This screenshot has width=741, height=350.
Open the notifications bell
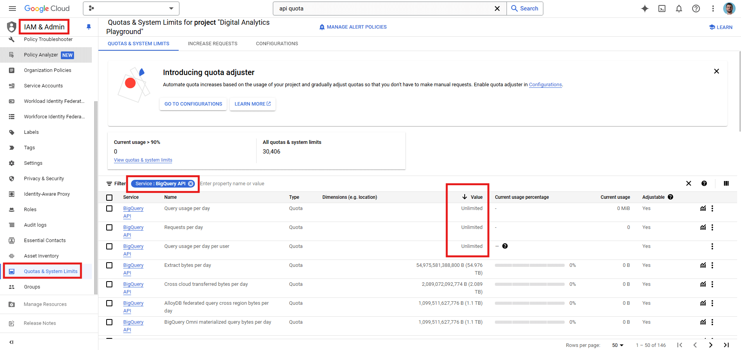coord(679,9)
